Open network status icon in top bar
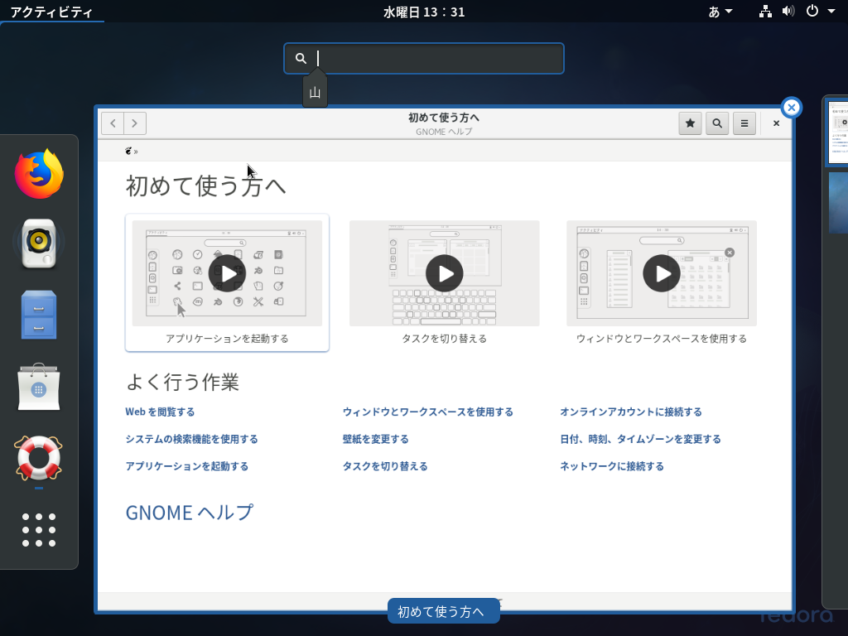Screen dimensions: 848x636 765,12
